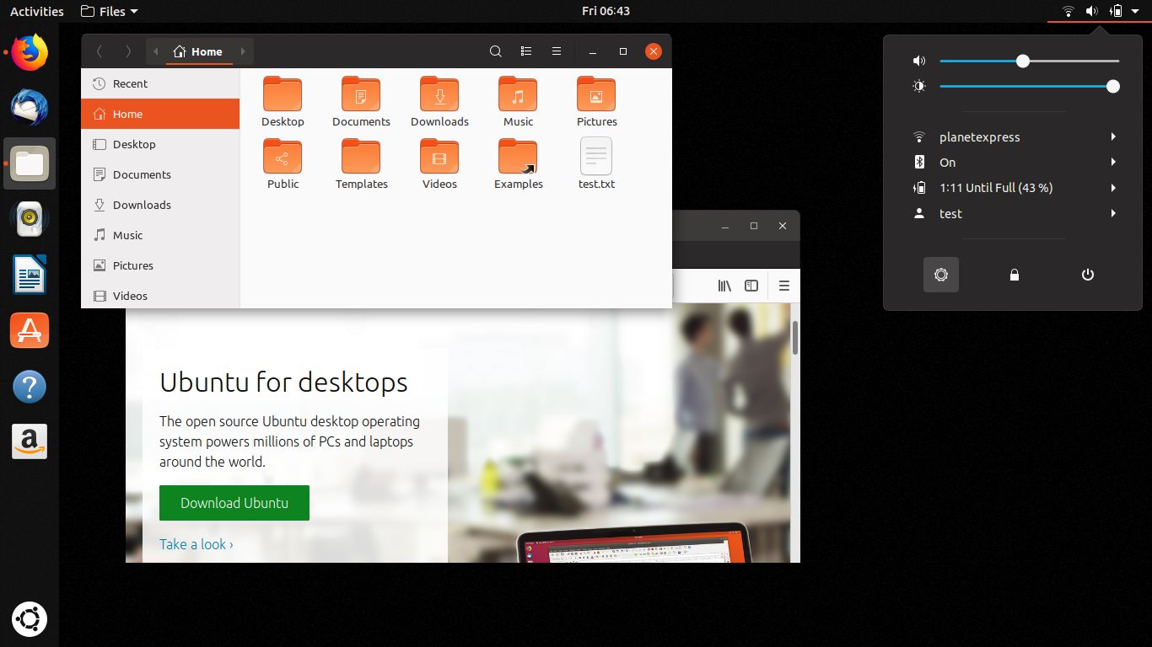Screen dimensions: 1152x647
Task: Open Ubuntu Software from the dock
Action: tap(29, 330)
